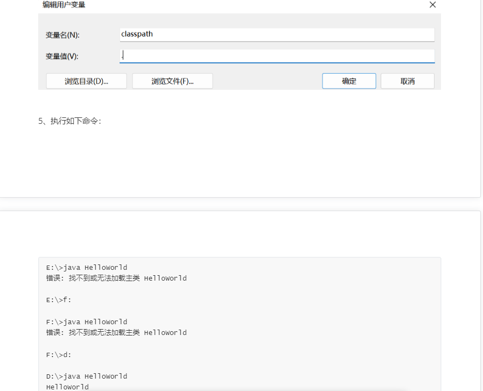The height and width of the screenshot is (391, 483).
Task: Click the 变量名(N): label
Action: 62,35
